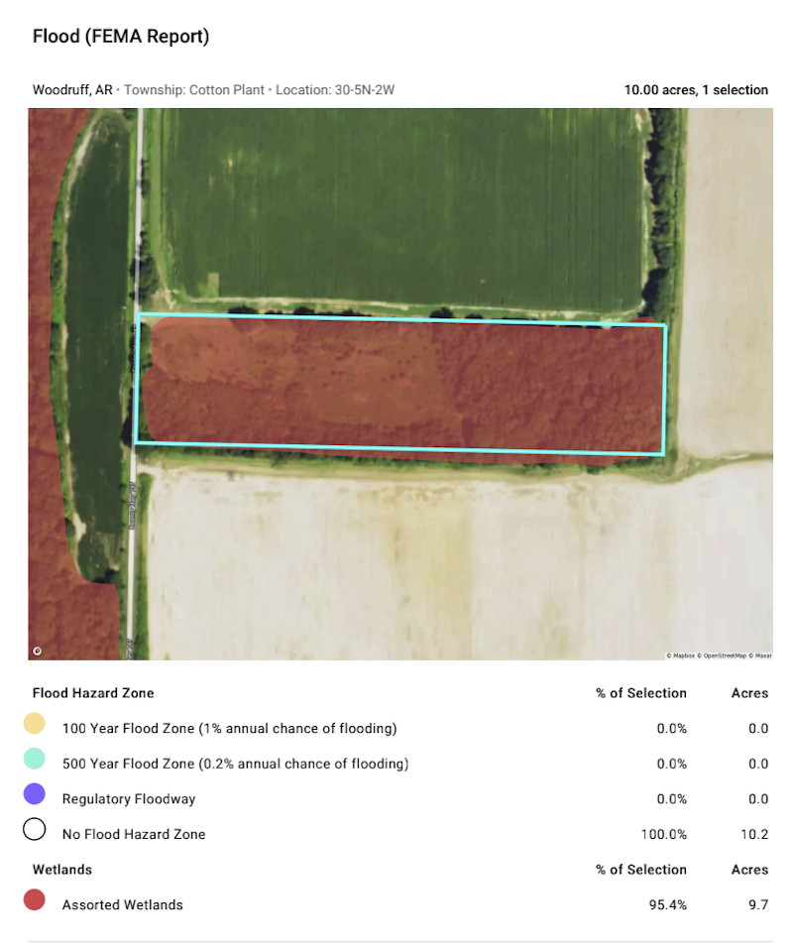Screen dimensions: 793x949
Task: Click the Wetlands section header
Action: (62, 870)
